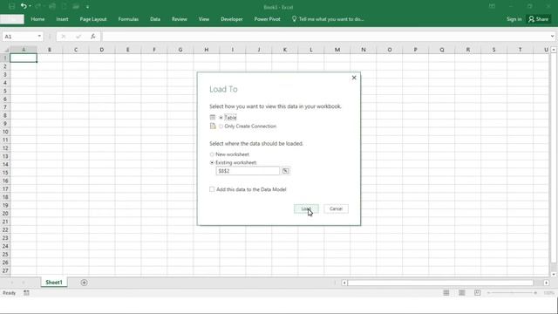Click the Share button
Screen dimensions: 558x314
pos(539,19)
